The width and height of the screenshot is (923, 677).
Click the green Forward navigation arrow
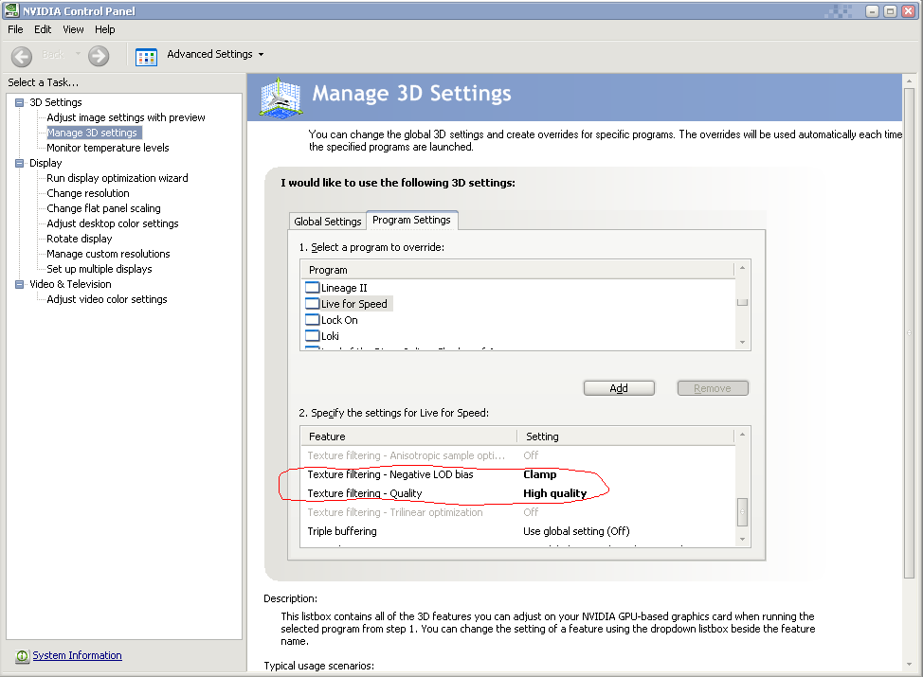point(99,55)
